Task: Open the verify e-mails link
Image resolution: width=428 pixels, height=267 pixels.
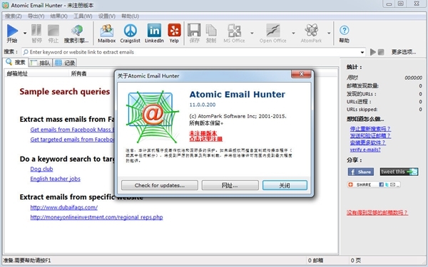Action: click(365, 150)
